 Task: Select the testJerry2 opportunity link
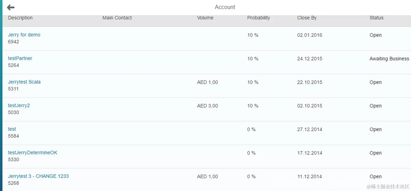click(x=19, y=105)
